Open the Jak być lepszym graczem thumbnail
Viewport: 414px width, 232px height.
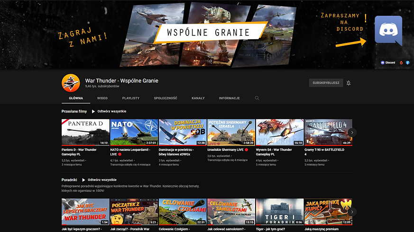(85, 212)
